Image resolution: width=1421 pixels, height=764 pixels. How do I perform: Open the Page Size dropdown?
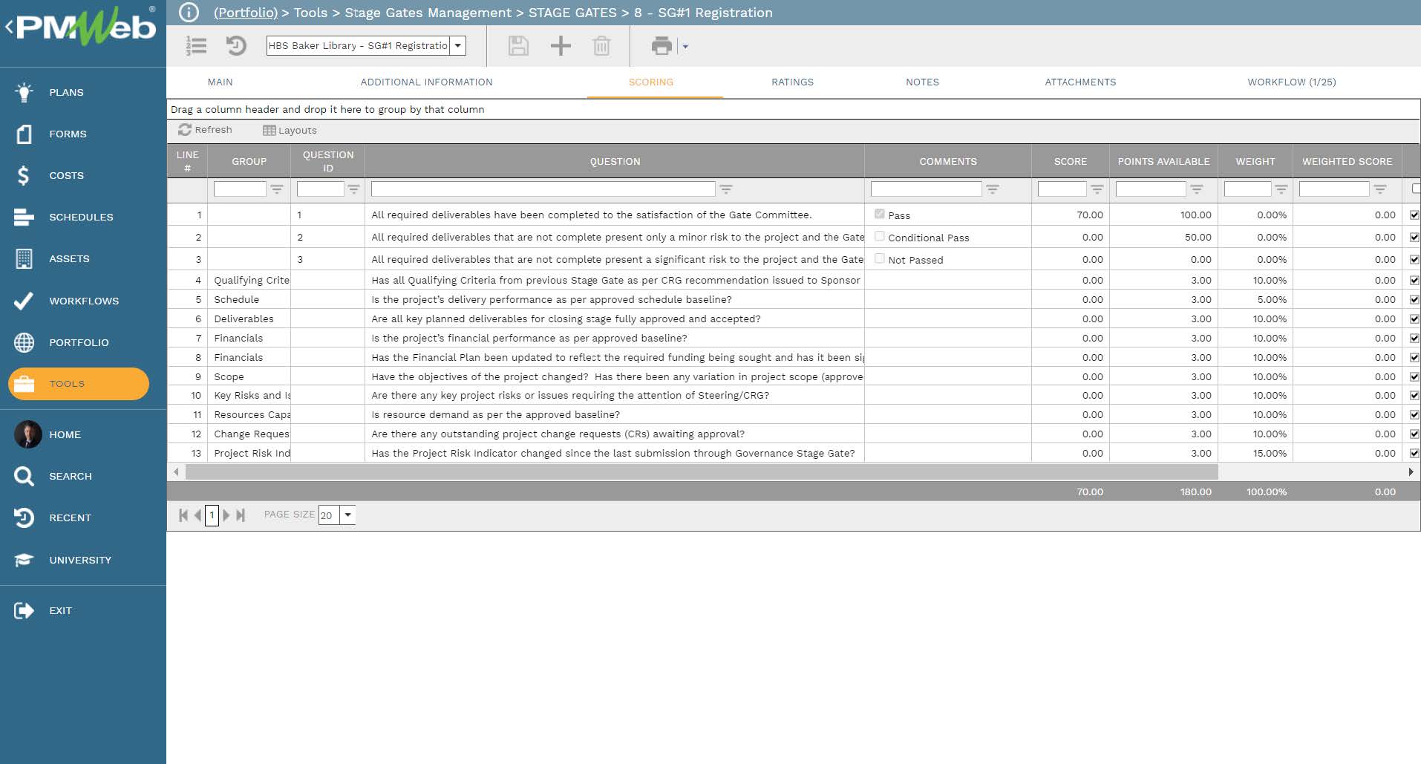[x=347, y=515]
